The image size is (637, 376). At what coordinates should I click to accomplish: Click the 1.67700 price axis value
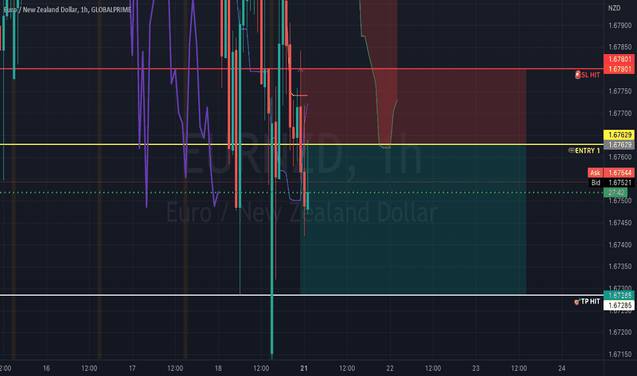click(620, 113)
